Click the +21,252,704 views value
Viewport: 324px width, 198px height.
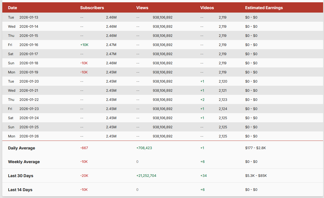[146, 176]
